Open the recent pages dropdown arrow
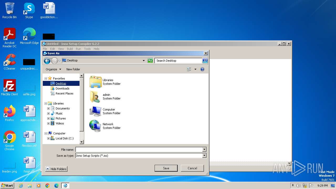 pos(59,61)
